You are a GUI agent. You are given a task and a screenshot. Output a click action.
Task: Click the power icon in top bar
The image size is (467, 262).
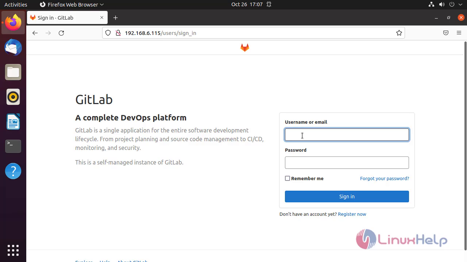(452, 5)
